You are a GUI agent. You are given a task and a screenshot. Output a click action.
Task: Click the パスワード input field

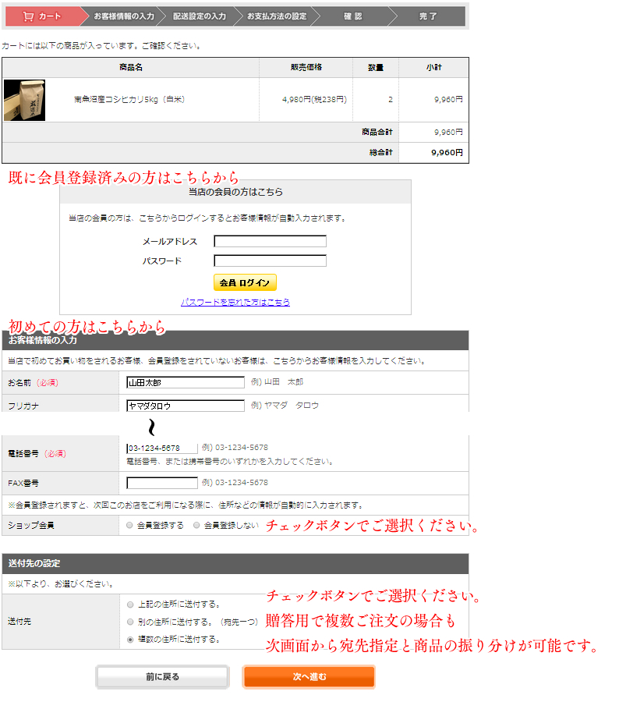pos(270,261)
